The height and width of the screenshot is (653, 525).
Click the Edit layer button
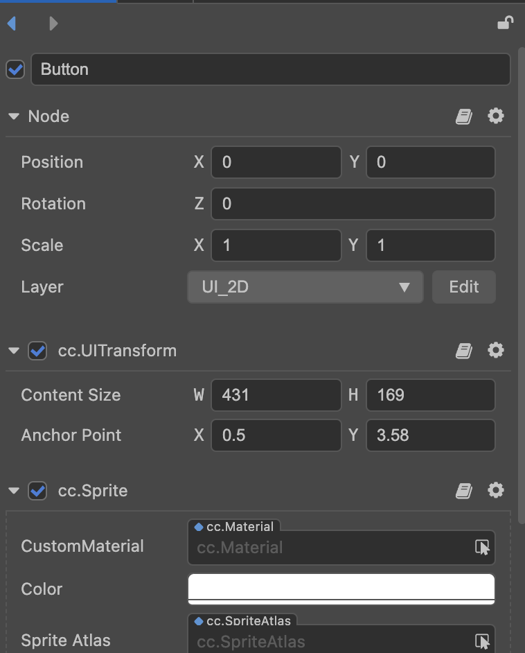[463, 287]
